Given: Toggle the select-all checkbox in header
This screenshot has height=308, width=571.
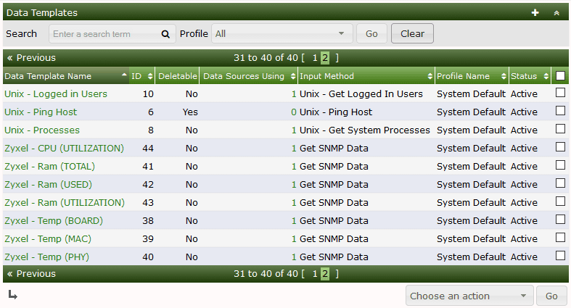Looking at the screenshot, I should click(560, 75).
